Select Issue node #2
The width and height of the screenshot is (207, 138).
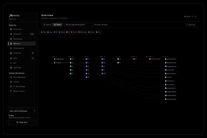tap(70, 66)
